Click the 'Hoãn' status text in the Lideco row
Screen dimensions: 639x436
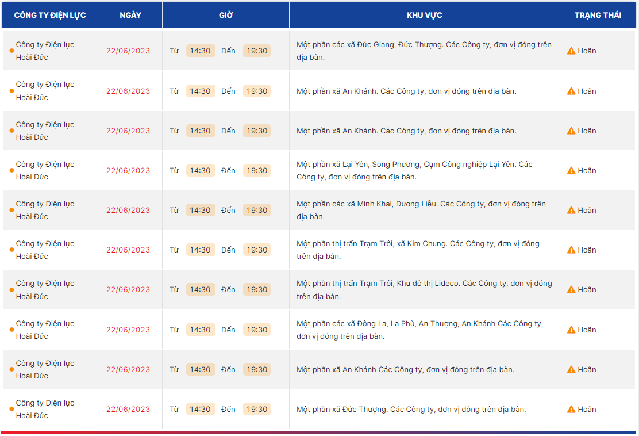click(x=587, y=289)
